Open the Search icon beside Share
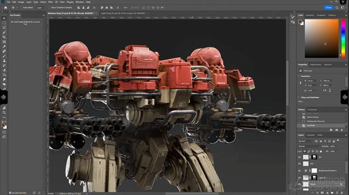The height and width of the screenshot is (195, 349). pyautogui.click(x=337, y=8)
